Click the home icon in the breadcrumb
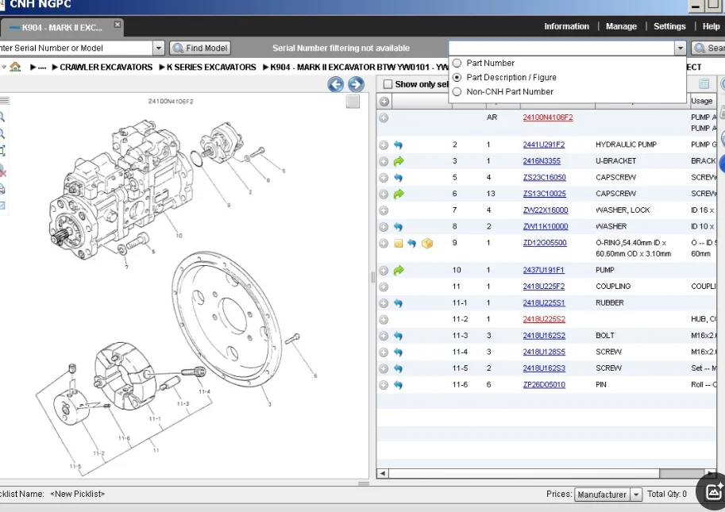The width and height of the screenshot is (725, 512). pyautogui.click(x=15, y=67)
